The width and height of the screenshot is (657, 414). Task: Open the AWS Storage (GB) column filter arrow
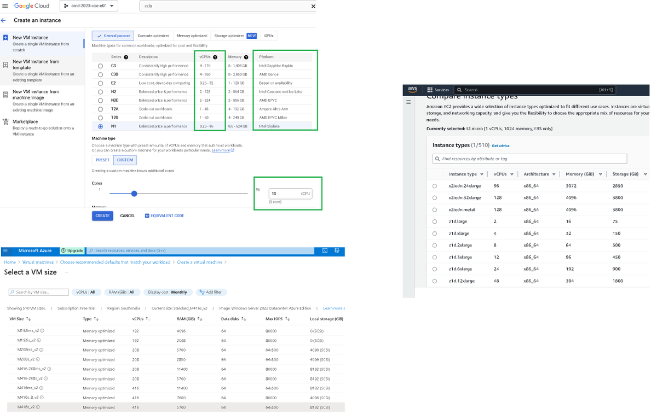tap(646, 174)
